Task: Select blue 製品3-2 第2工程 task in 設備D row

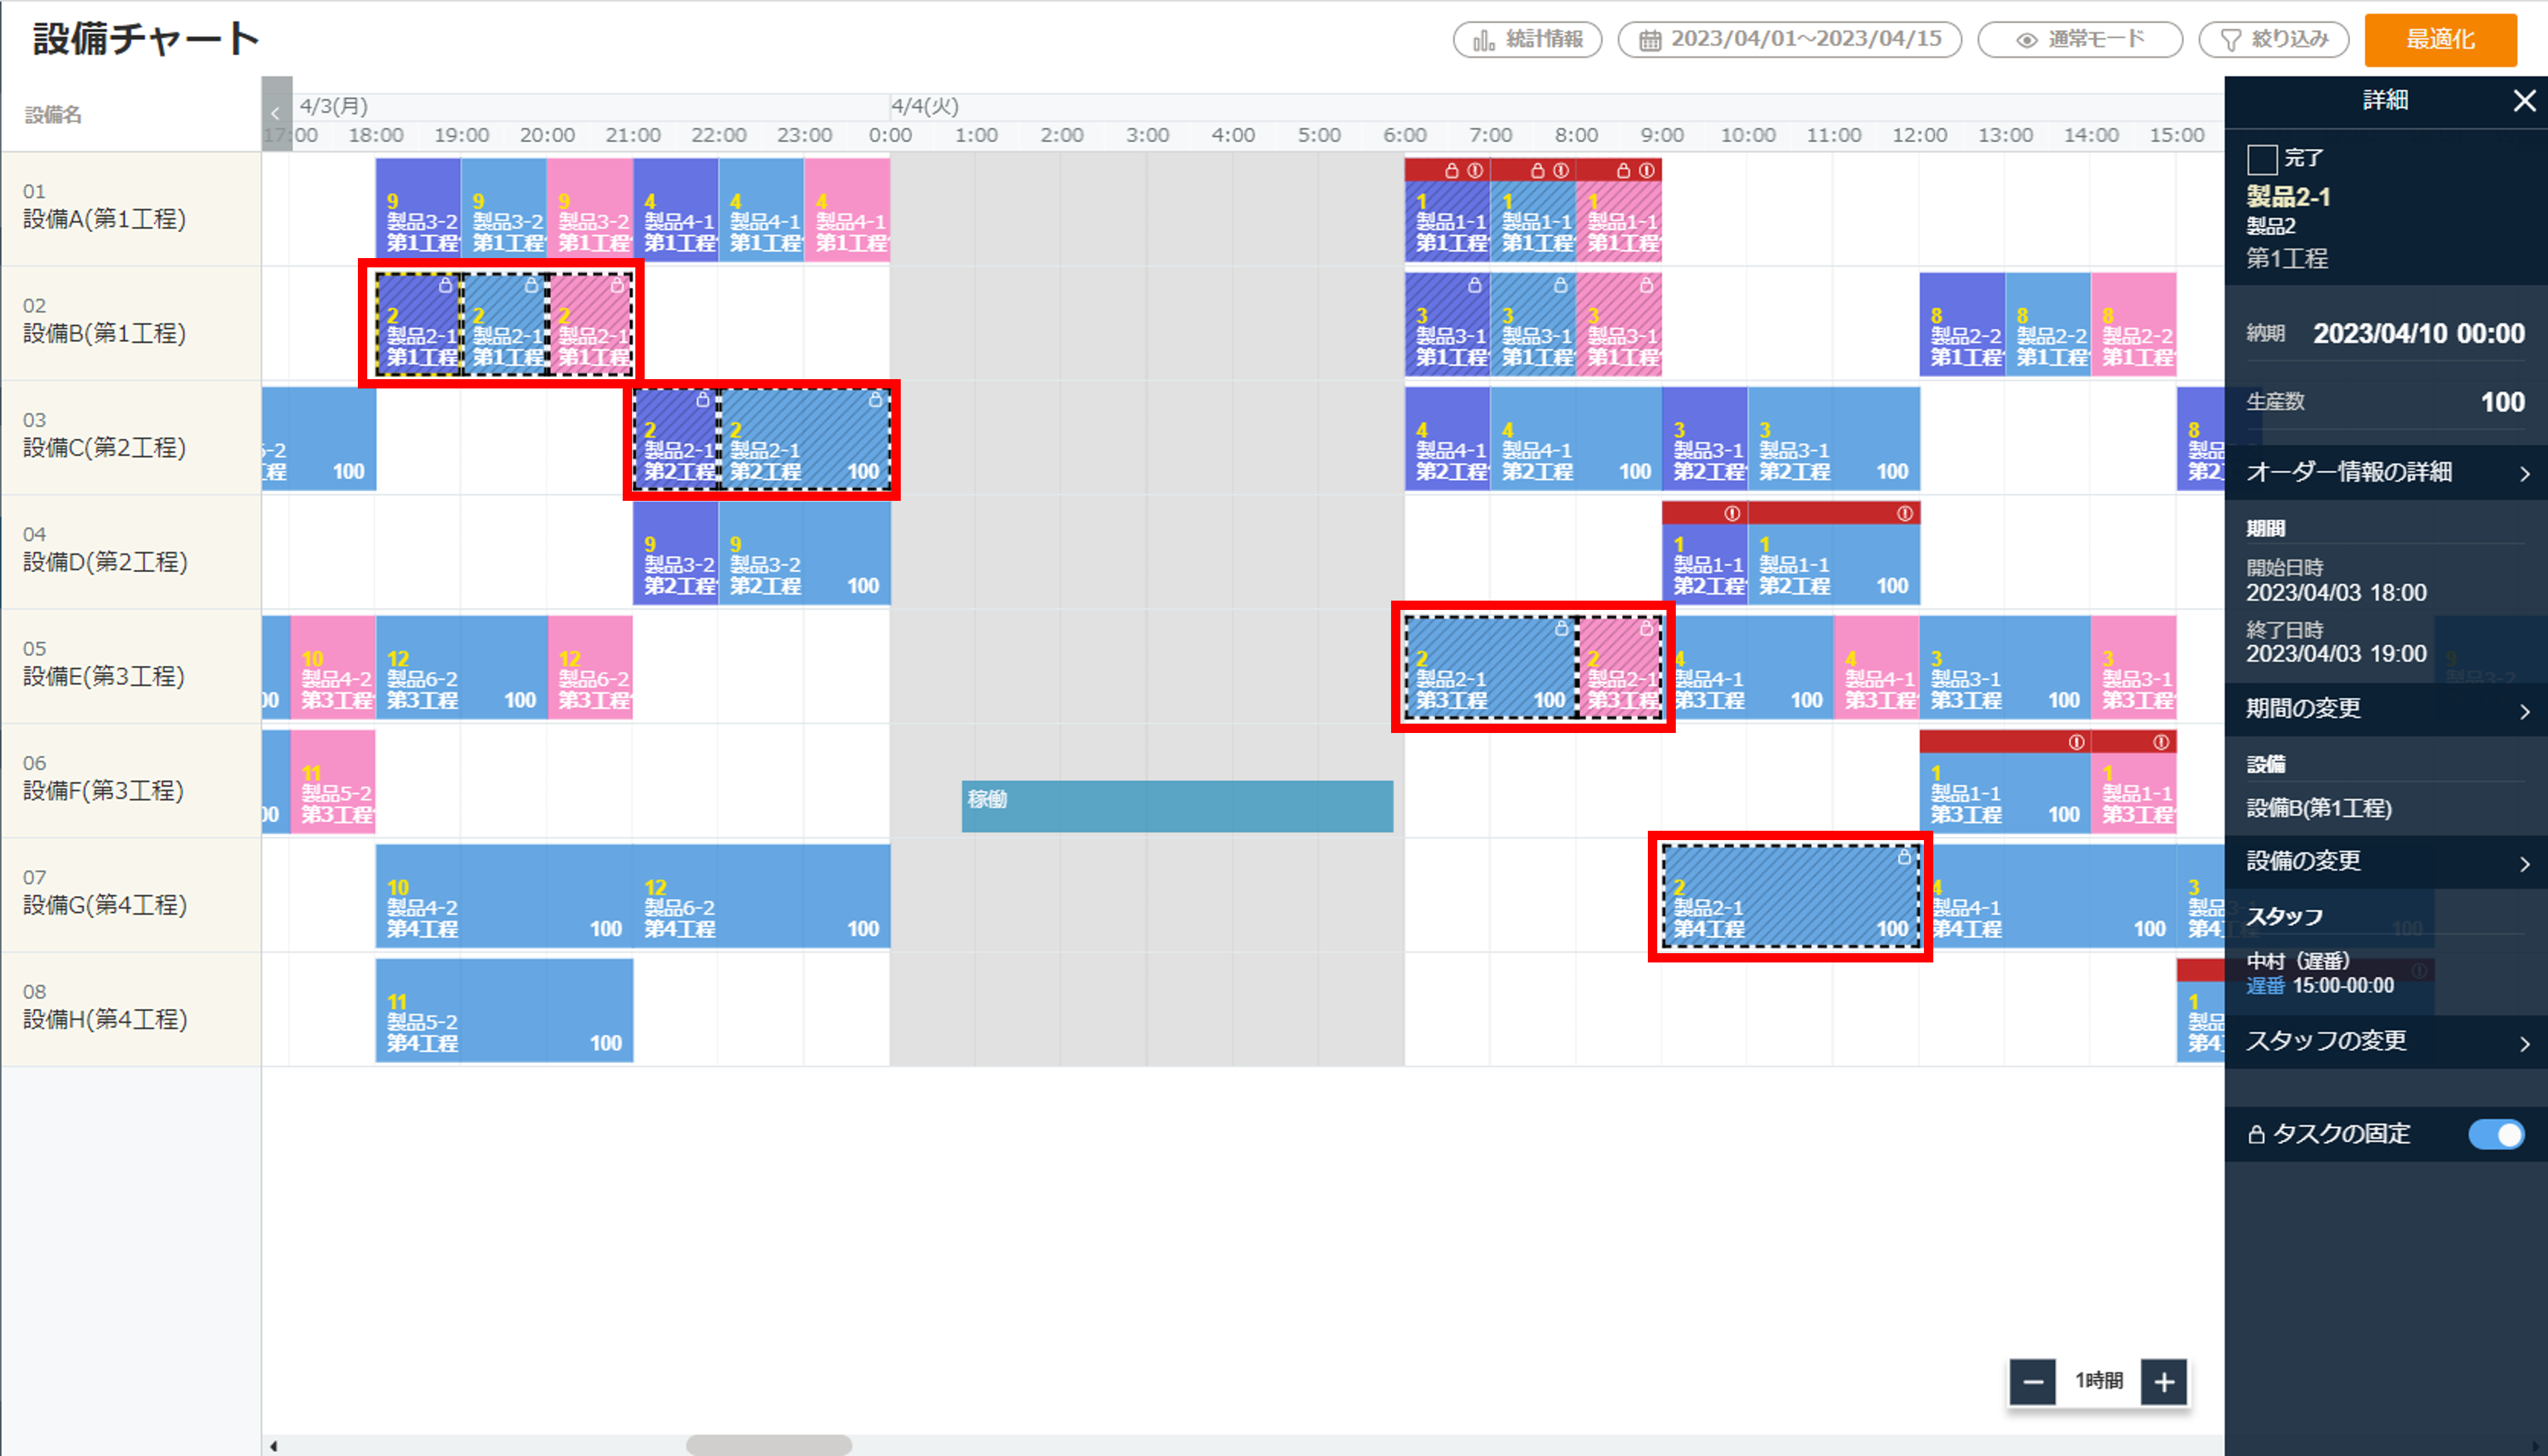Action: coord(805,553)
